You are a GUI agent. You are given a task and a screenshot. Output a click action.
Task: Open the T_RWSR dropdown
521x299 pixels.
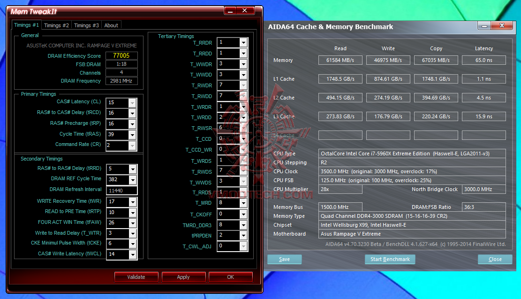(243, 128)
